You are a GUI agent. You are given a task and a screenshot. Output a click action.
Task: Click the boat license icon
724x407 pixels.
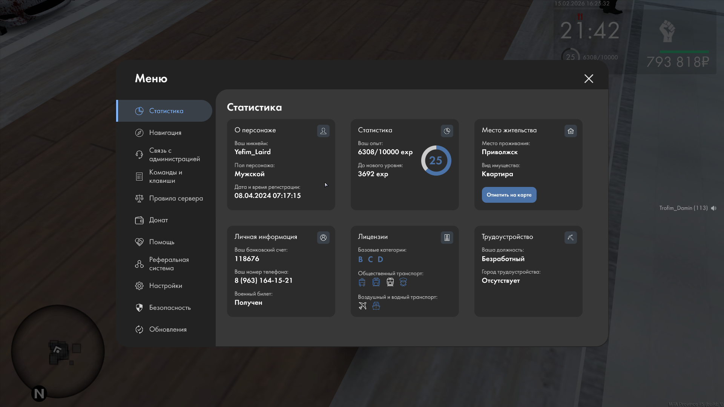pos(376,306)
